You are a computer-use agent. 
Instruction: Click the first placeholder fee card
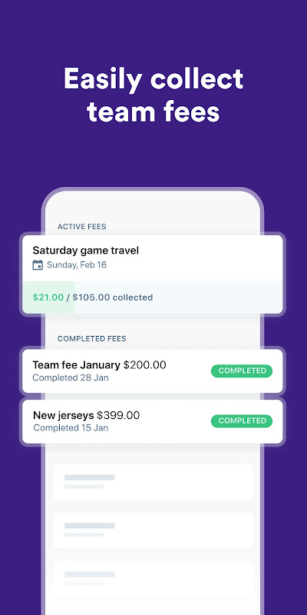point(153,482)
